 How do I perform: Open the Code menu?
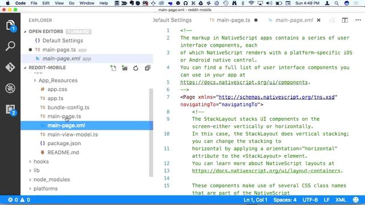pyautogui.click(x=21, y=3)
